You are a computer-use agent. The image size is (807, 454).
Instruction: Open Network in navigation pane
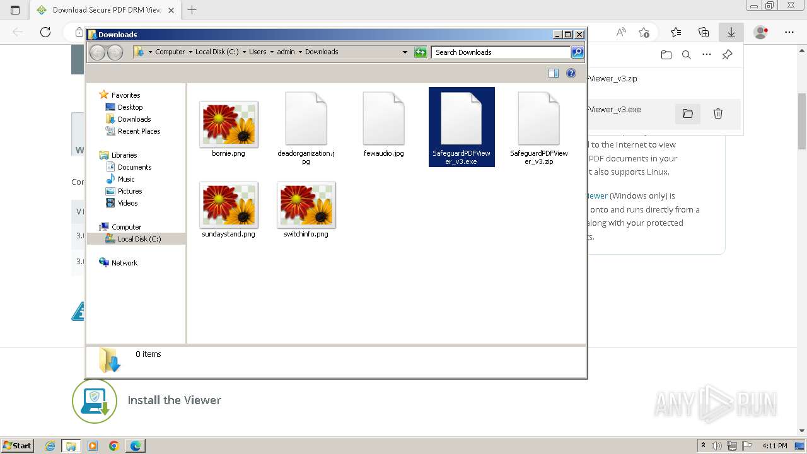124,263
